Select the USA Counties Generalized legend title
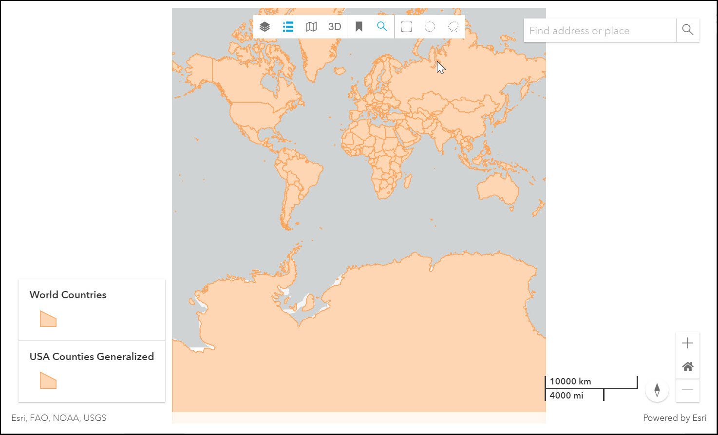The height and width of the screenshot is (435, 718). [x=92, y=357]
